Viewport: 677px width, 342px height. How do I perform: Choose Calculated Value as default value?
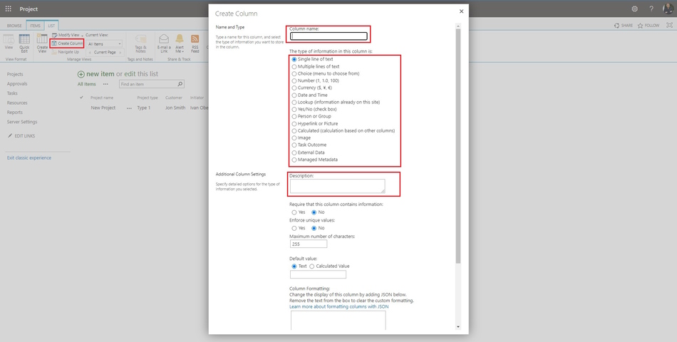[x=311, y=266]
